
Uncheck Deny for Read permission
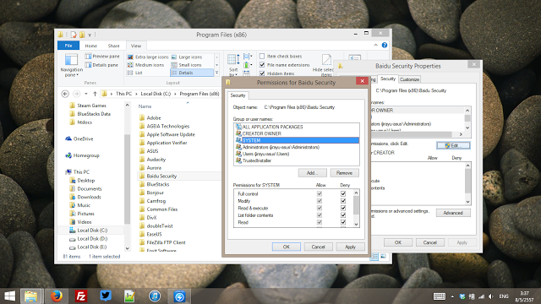(x=343, y=222)
